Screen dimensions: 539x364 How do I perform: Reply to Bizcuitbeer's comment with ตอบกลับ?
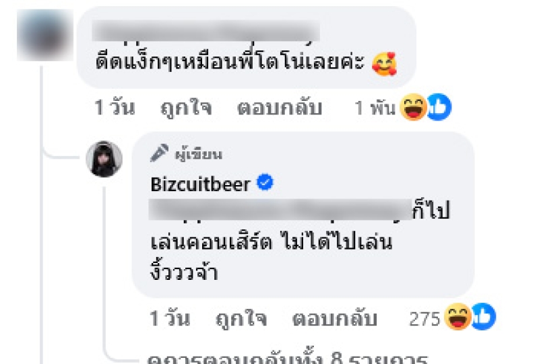pyautogui.click(x=334, y=319)
